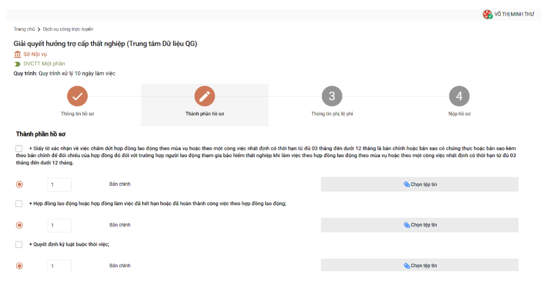Check the Giấy tờ xác nhận document checkbox
Image resolution: width=542 pixels, height=297 pixels.
[19, 148]
